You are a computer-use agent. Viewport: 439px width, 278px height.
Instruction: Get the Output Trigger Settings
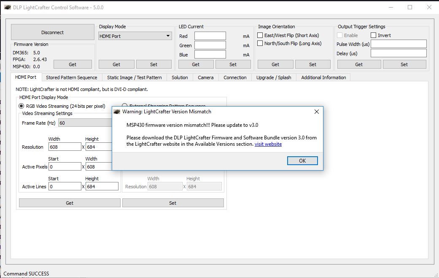[359, 64]
